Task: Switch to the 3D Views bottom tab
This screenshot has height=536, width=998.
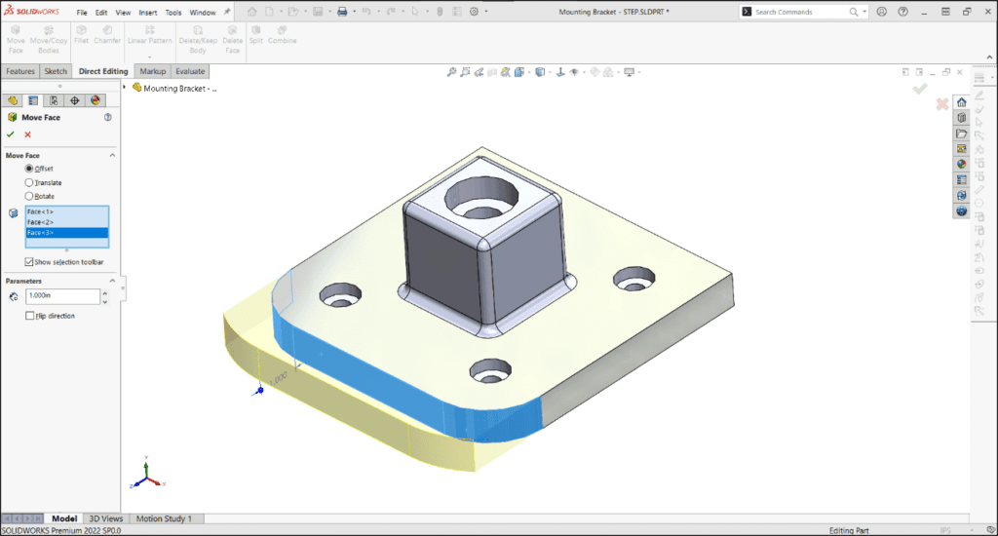Action: click(105, 518)
